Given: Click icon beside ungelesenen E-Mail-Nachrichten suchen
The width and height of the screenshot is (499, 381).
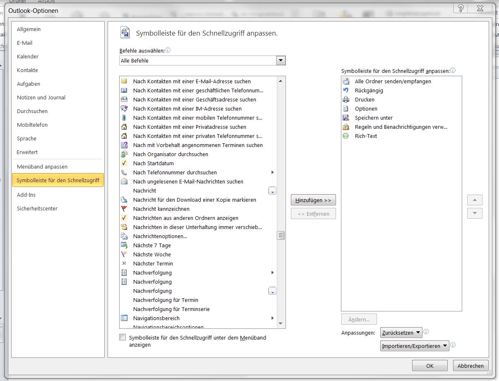Looking at the screenshot, I should pyautogui.click(x=124, y=181).
